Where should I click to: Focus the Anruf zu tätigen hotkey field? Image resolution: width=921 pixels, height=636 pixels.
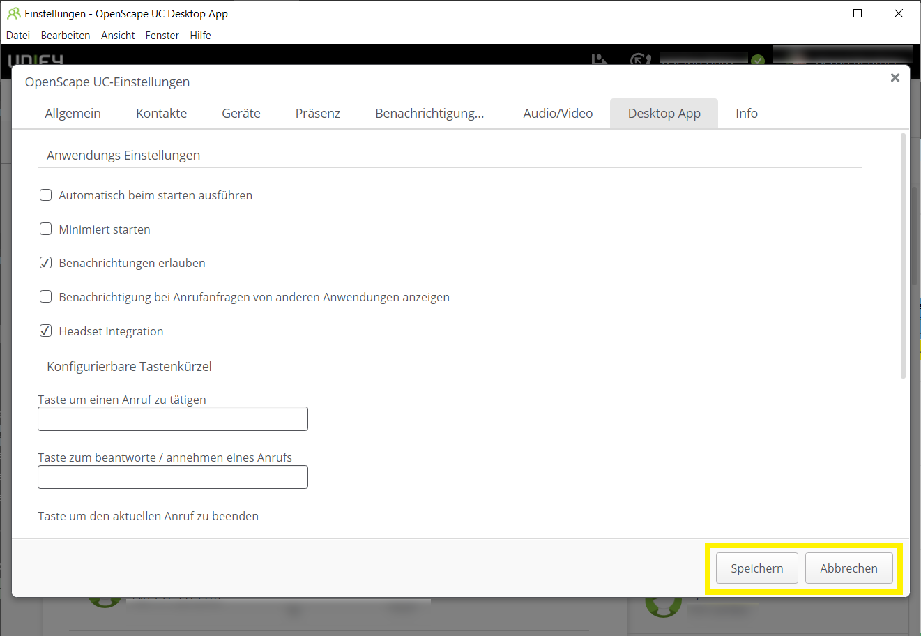[173, 419]
